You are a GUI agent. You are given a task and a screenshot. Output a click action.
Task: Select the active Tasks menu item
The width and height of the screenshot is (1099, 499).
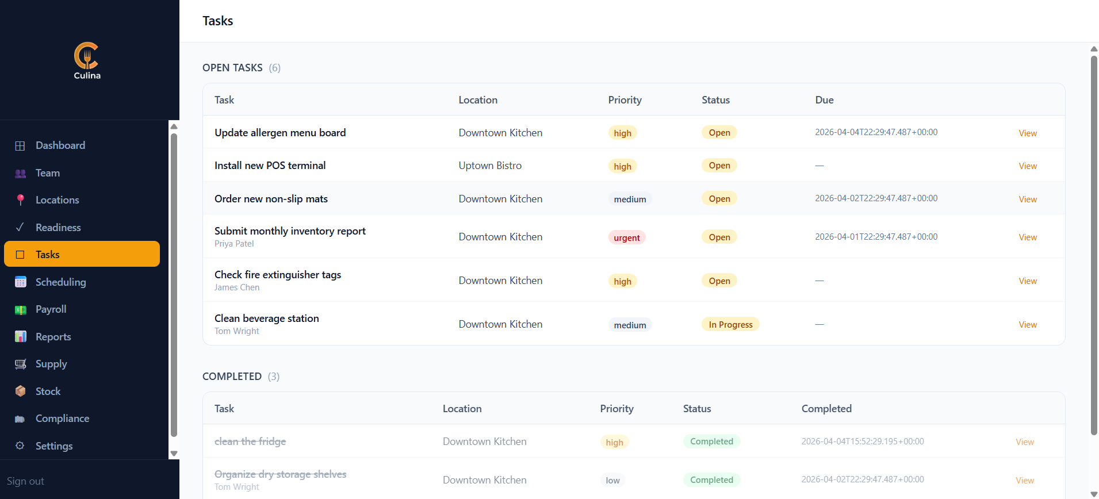point(82,254)
